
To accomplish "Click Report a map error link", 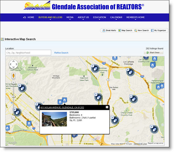I will [156, 143].
